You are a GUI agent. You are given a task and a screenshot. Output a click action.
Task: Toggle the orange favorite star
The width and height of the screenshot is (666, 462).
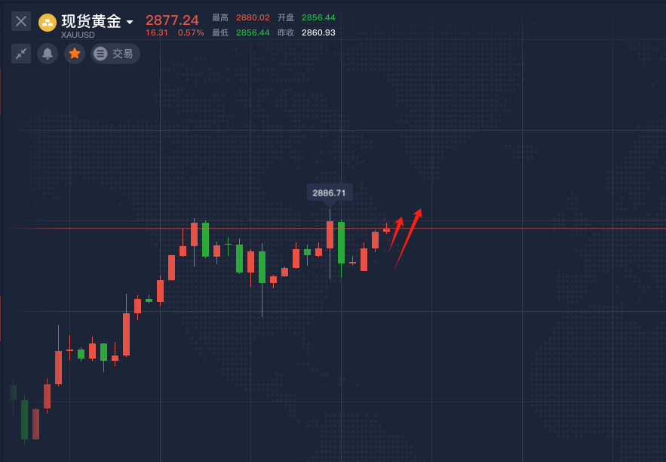tap(74, 54)
